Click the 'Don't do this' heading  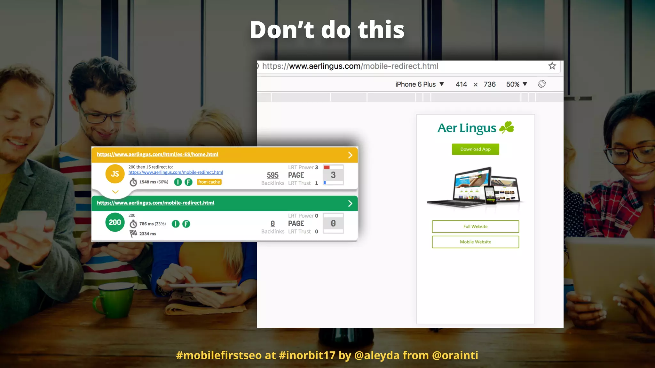(x=327, y=30)
